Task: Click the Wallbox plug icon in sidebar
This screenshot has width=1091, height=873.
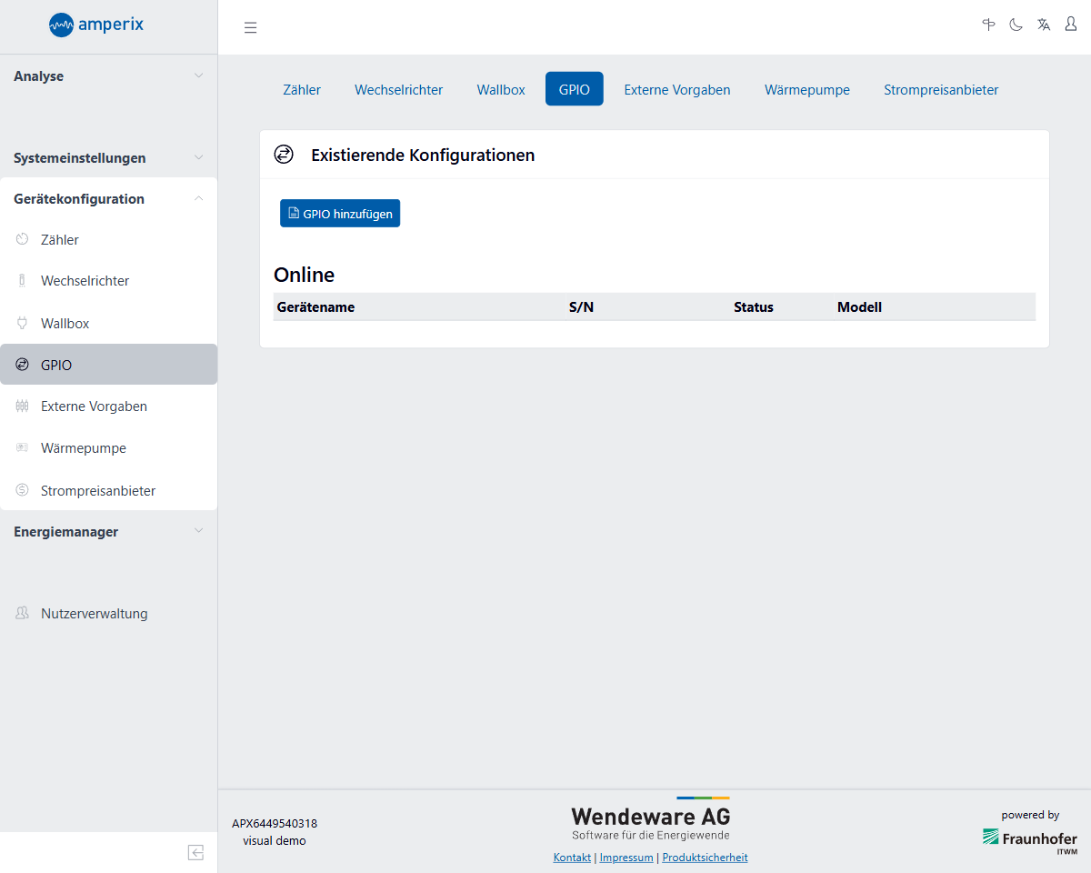Action: click(23, 323)
